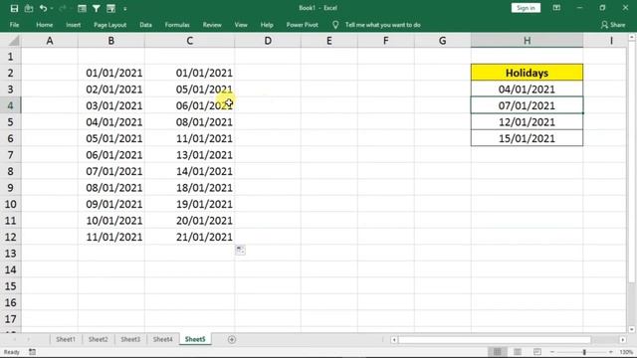The image size is (637, 358).
Task: Click the Filter funnel icon
Action: tap(97, 8)
